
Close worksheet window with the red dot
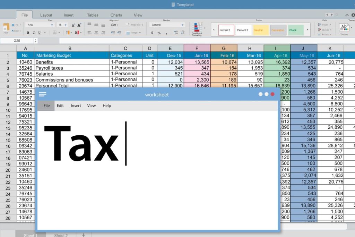click(x=272, y=94)
